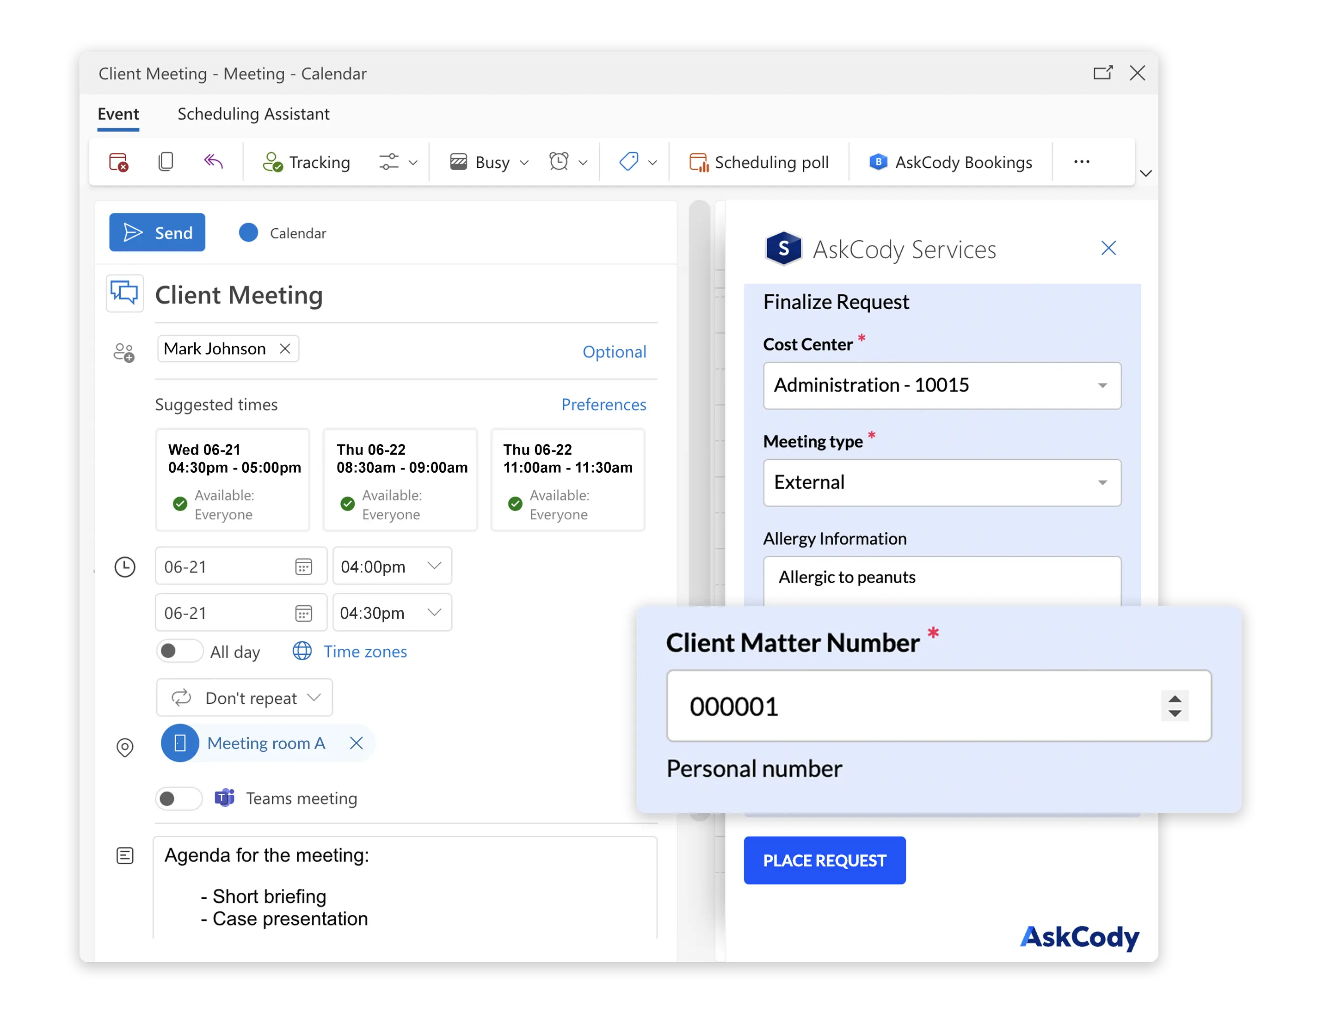The image size is (1317, 1017).
Task: Click the body text notes icon
Action: [x=125, y=856]
